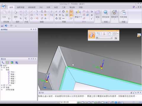Open quick access toolbar customize arrow

click(16, 26)
